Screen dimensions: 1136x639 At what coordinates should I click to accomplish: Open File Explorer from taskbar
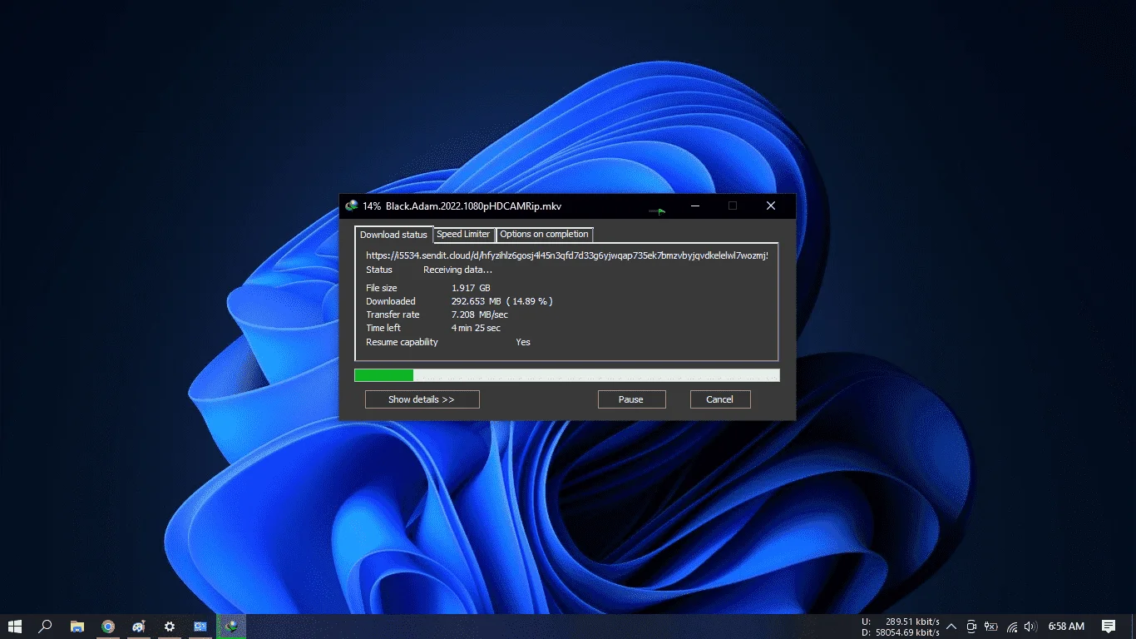click(x=77, y=627)
